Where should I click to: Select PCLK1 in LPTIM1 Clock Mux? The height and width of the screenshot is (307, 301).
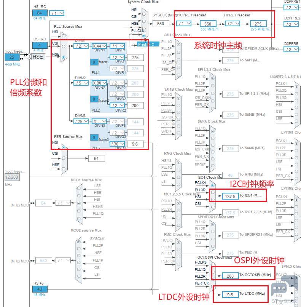point(296,144)
